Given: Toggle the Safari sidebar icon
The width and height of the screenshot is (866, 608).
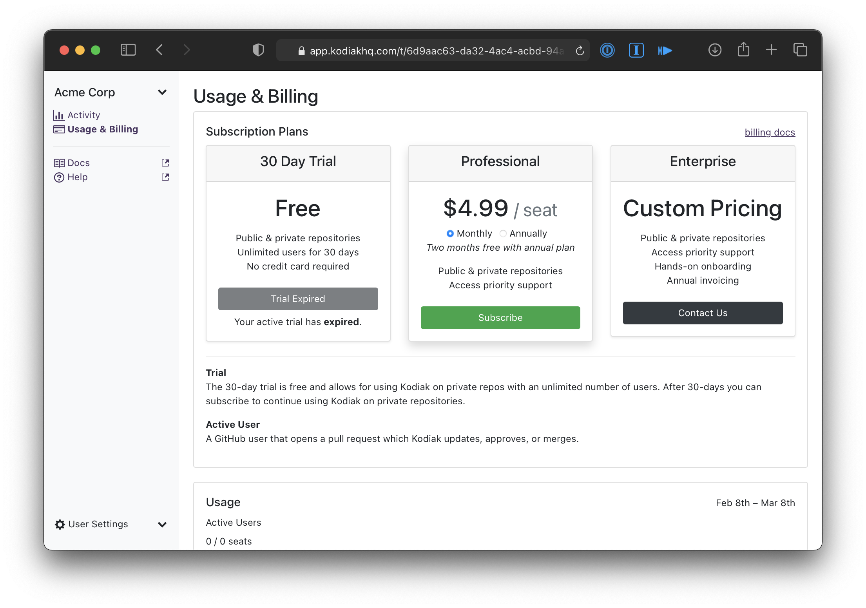Looking at the screenshot, I should [128, 50].
